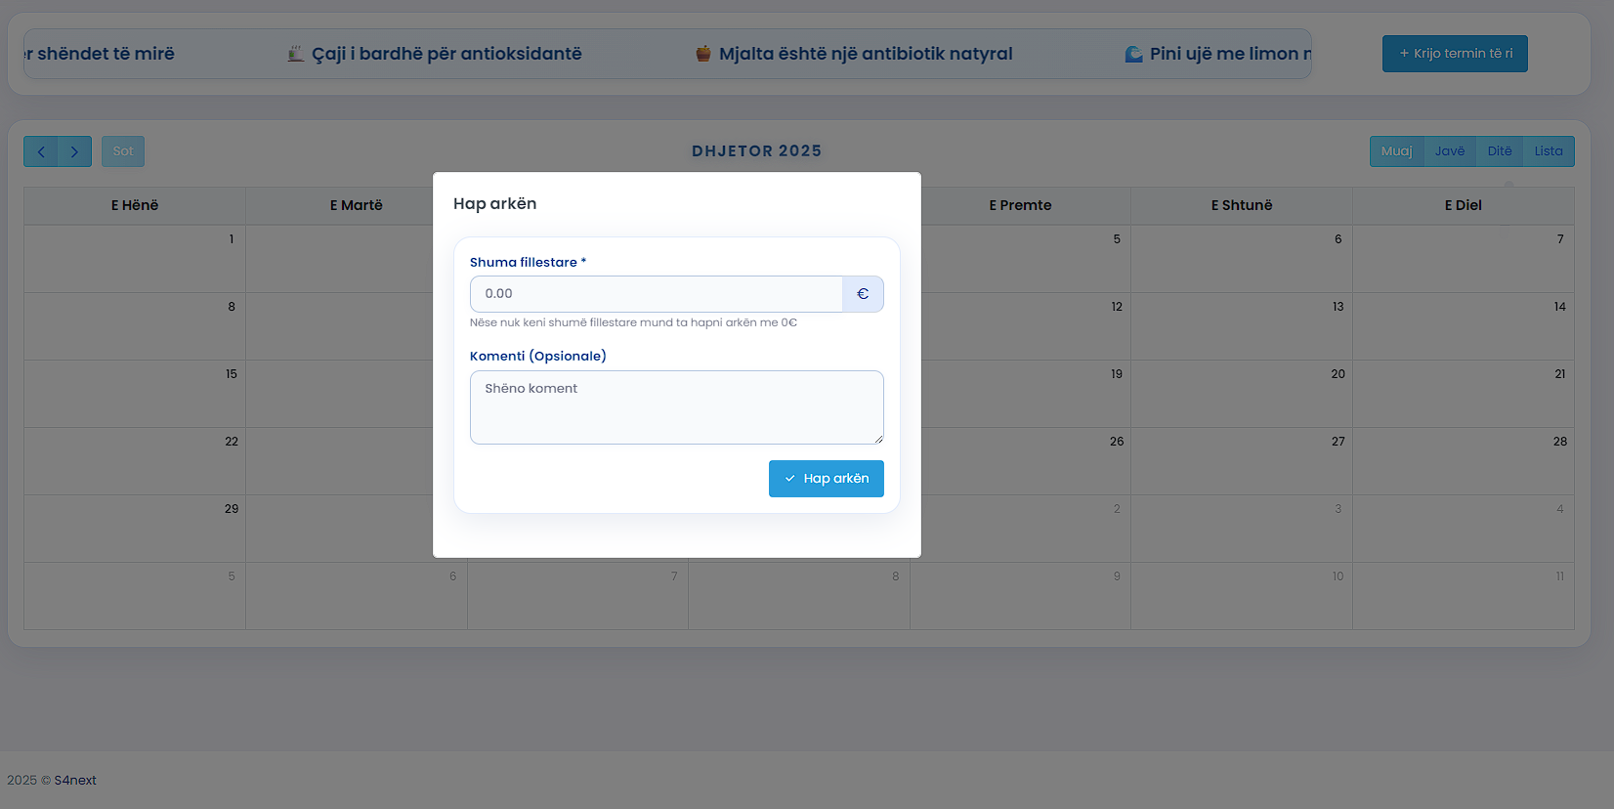Click the water wave icon in ticker
Image resolution: width=1614 pixels, height=809 pixels.
(1133, 54)
